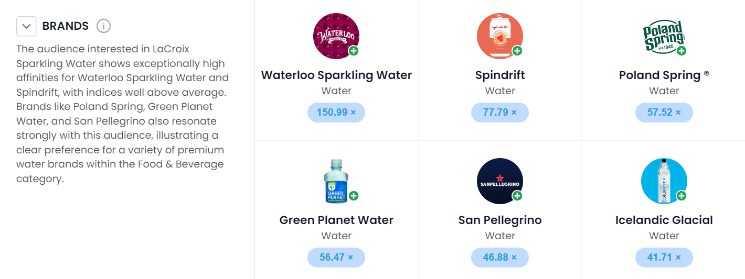745x279 pixels.
Task: Collapse the BRANDS section chevron
Action: (x=26, y=26)
